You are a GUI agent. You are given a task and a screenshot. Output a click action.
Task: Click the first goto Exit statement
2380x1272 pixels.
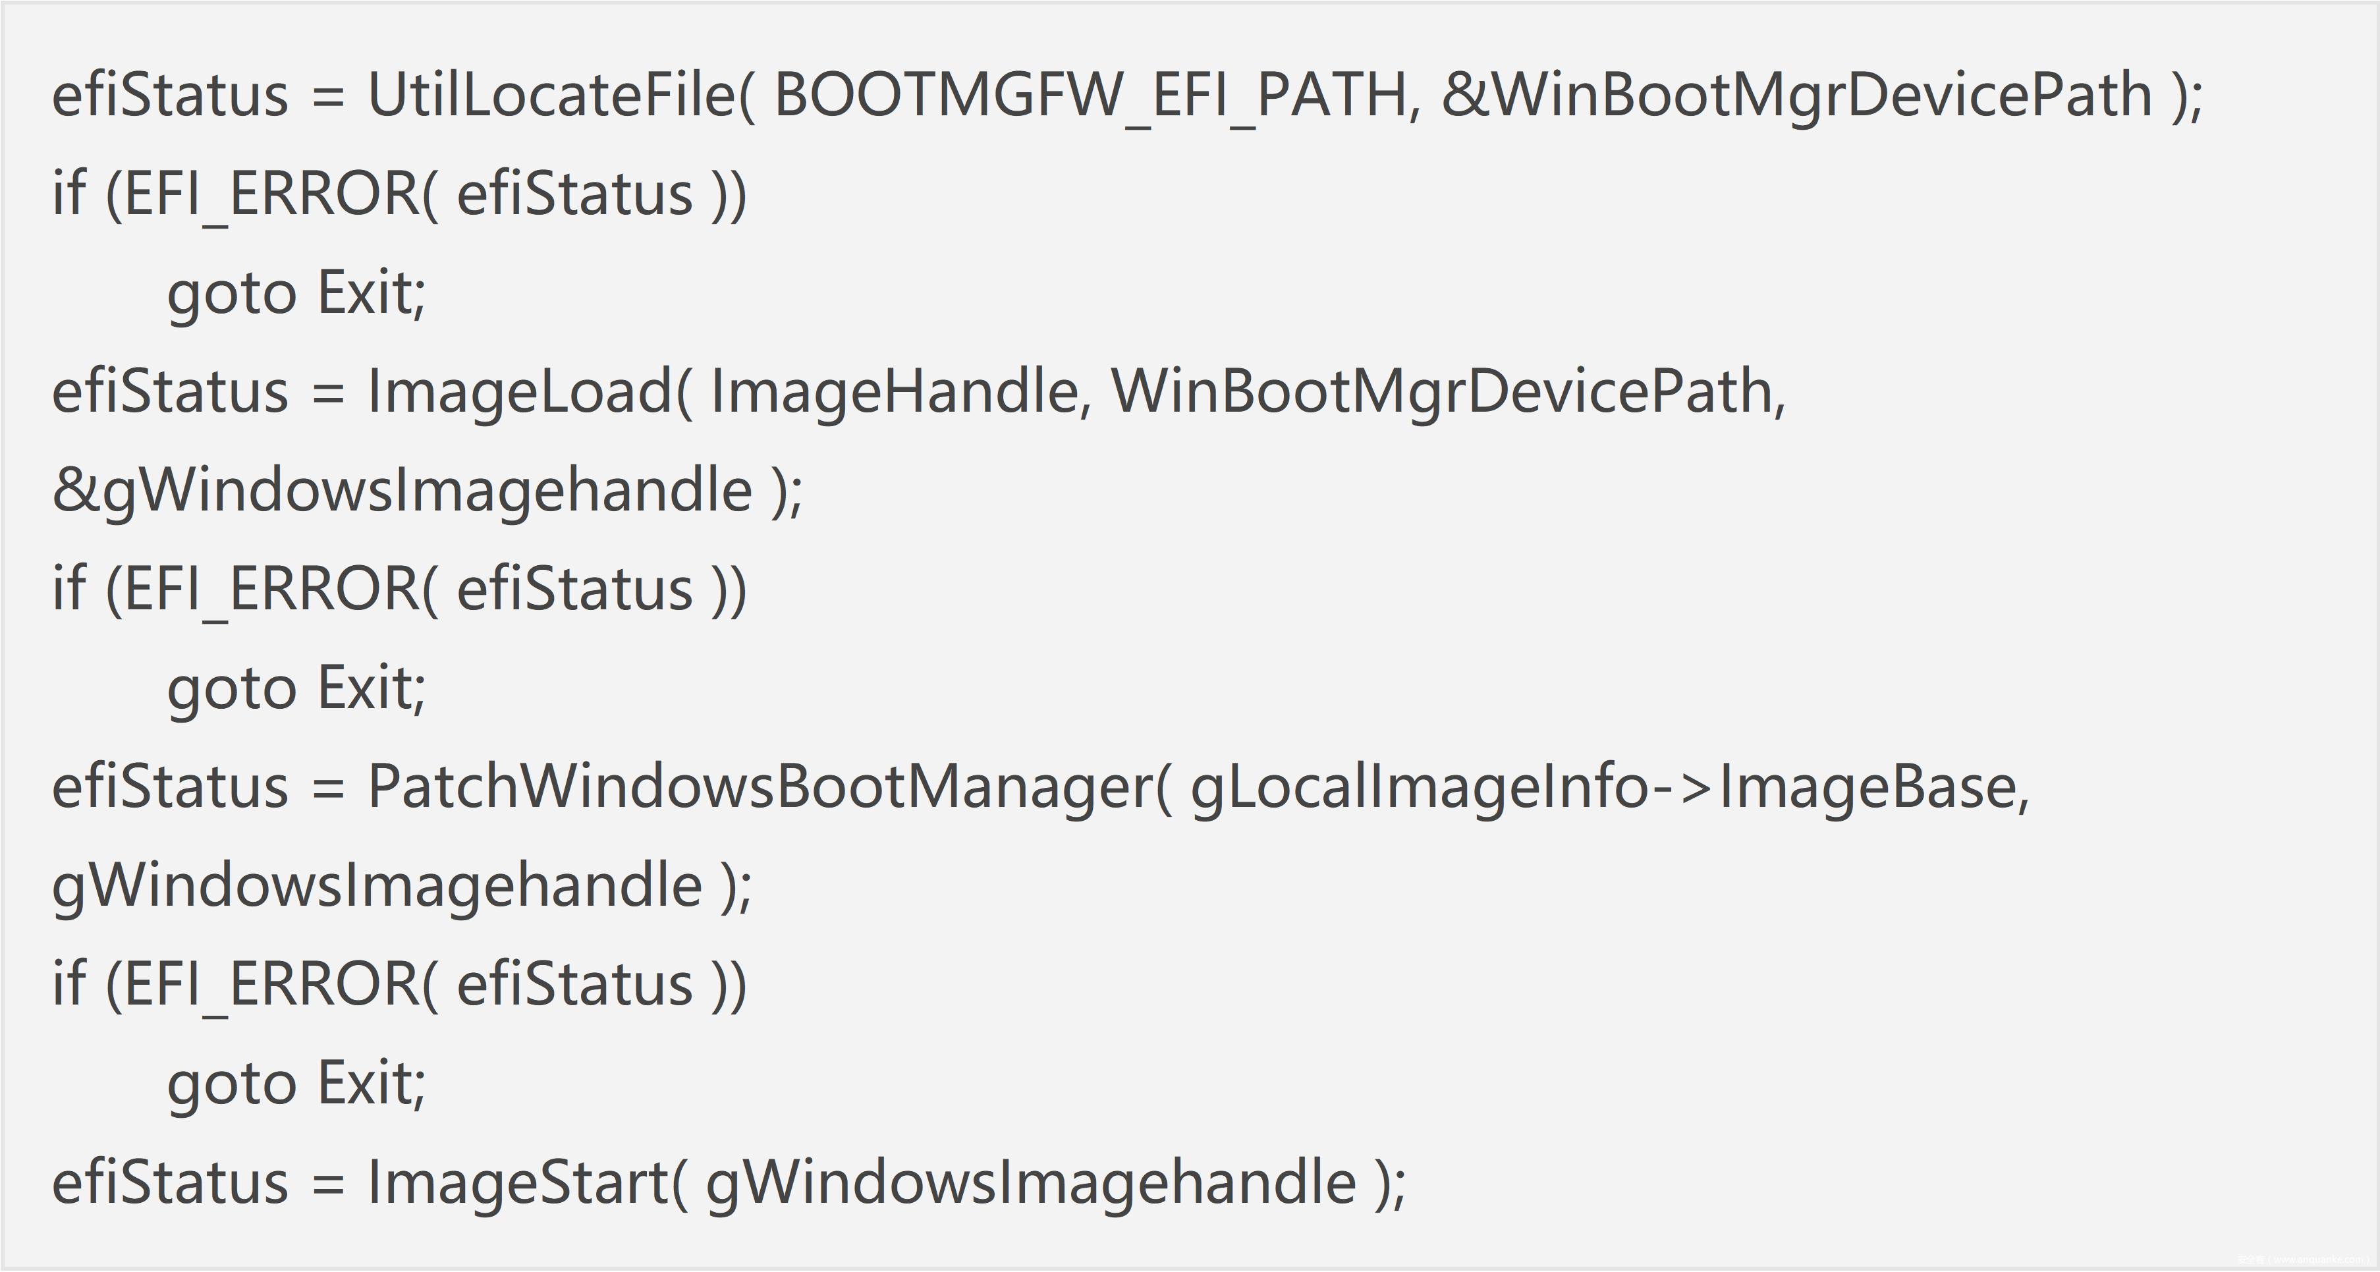tap(296, 292)
